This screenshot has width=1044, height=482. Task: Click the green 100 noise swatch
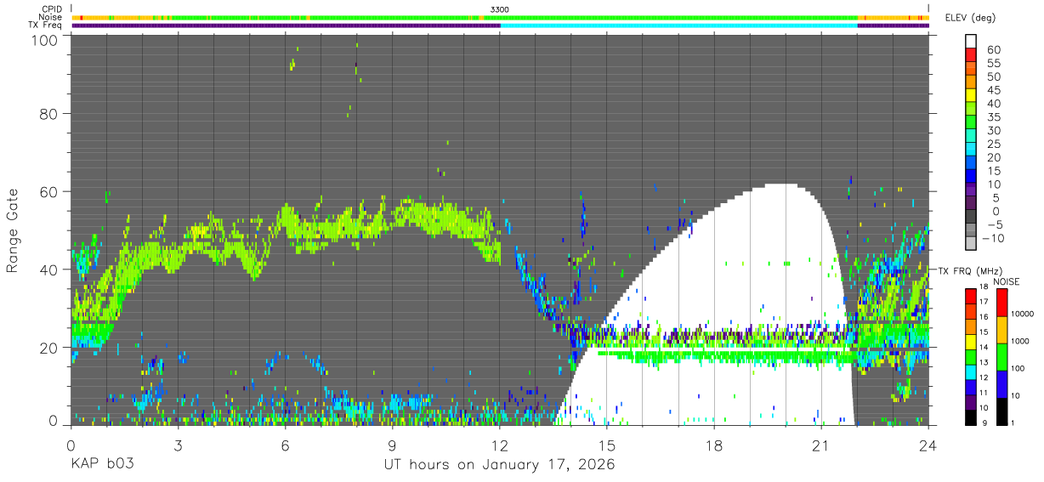click(x=1001, y=356)
